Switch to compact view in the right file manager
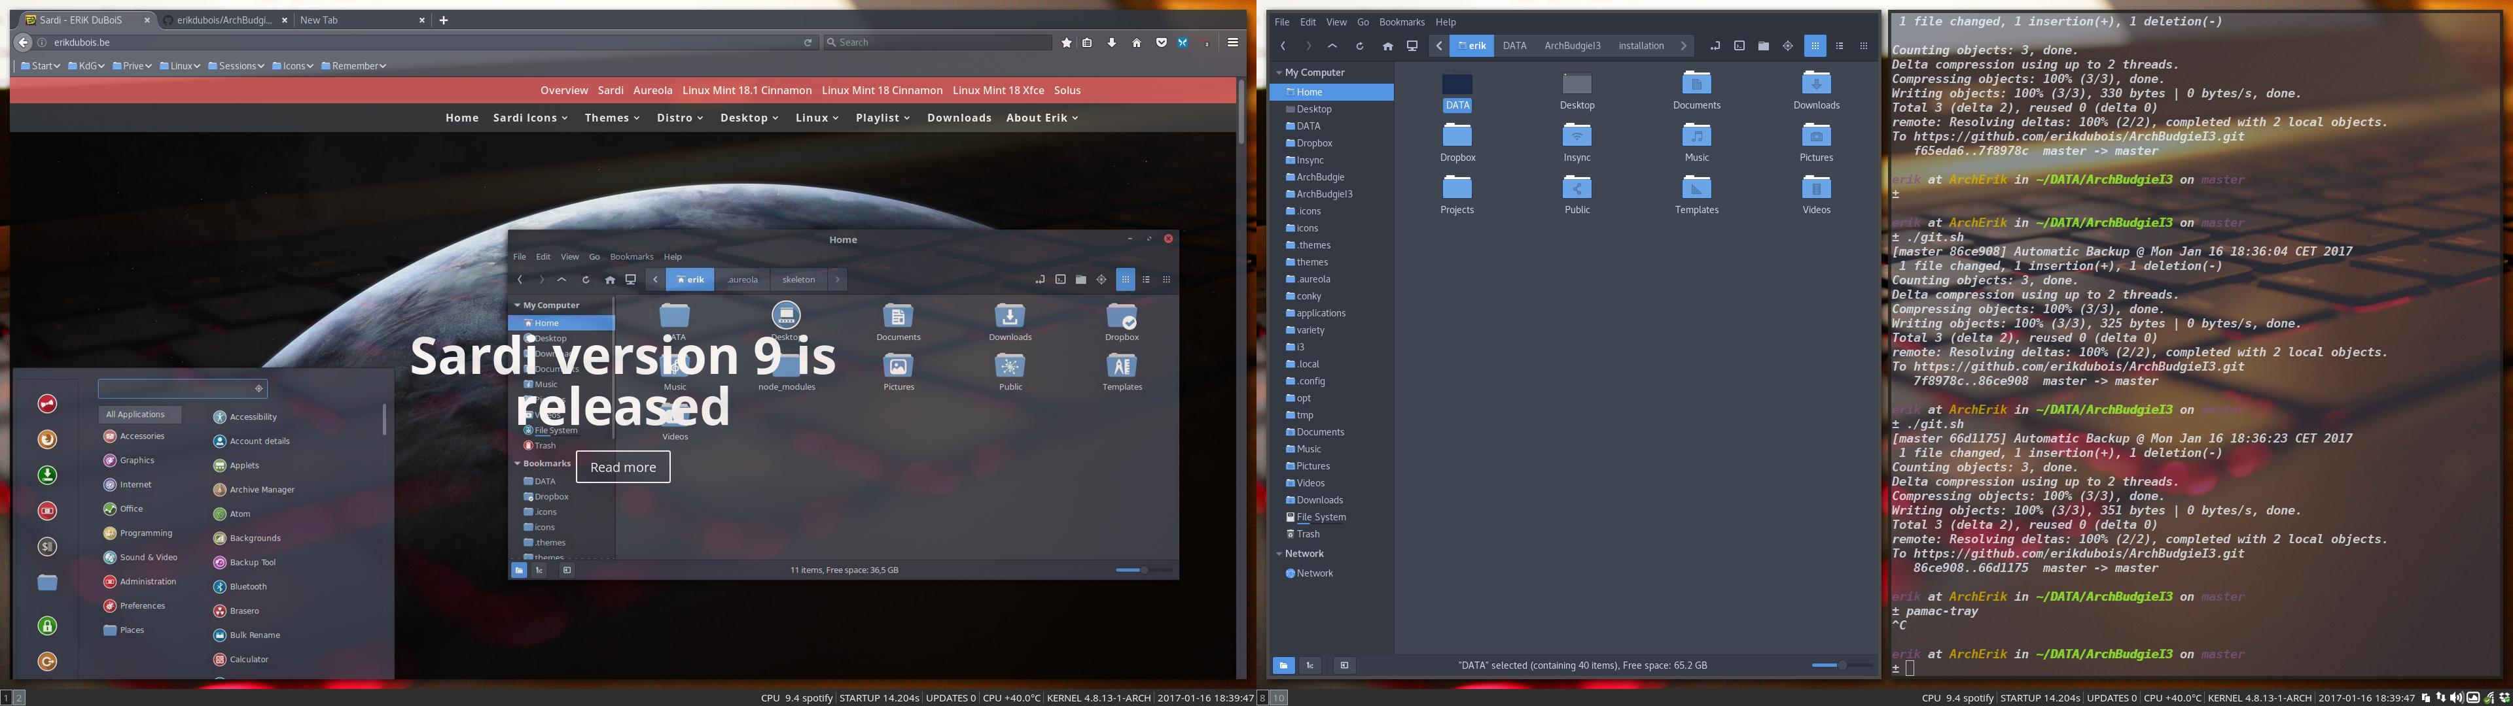 (x=1864, y=46)
